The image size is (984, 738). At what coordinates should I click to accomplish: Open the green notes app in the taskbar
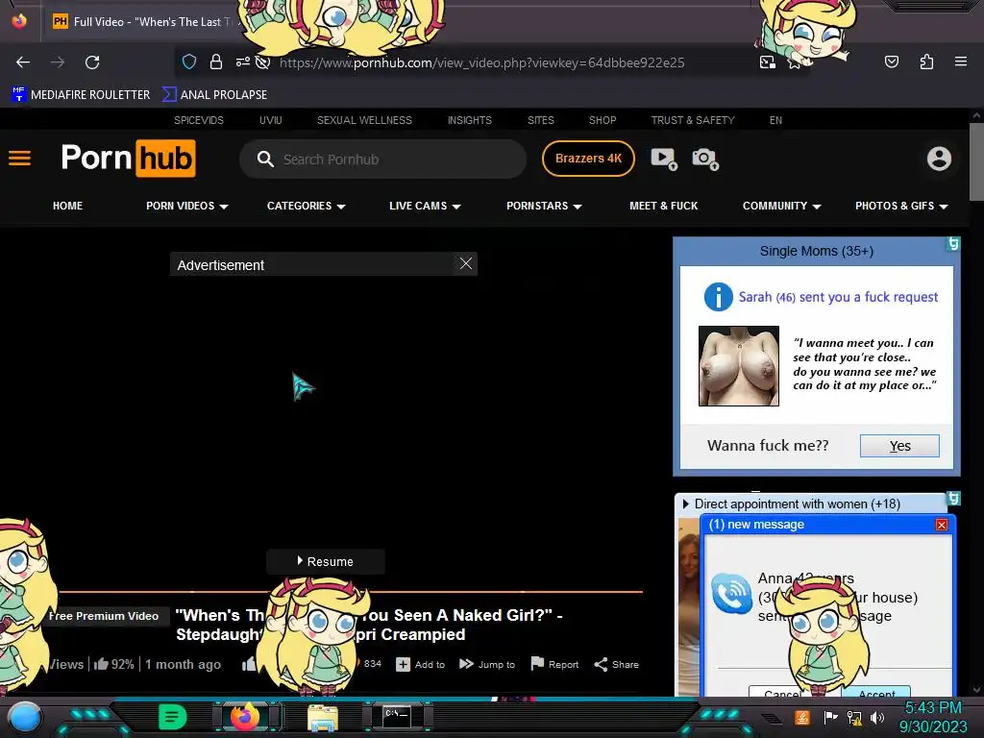172,717
